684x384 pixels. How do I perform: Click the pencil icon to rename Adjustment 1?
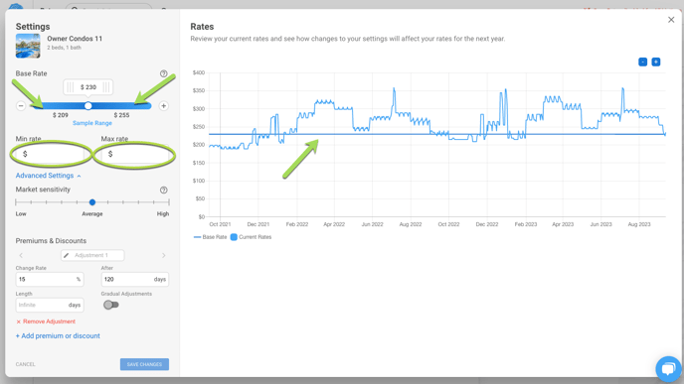67,255
